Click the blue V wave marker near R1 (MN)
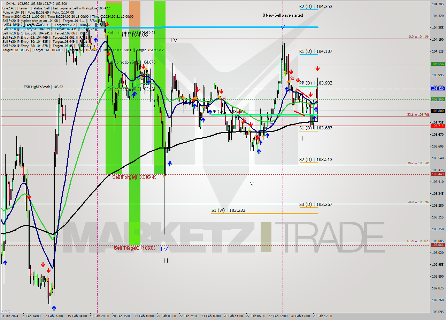The width and height of the screenshot is (446, 320). point(283,27)
